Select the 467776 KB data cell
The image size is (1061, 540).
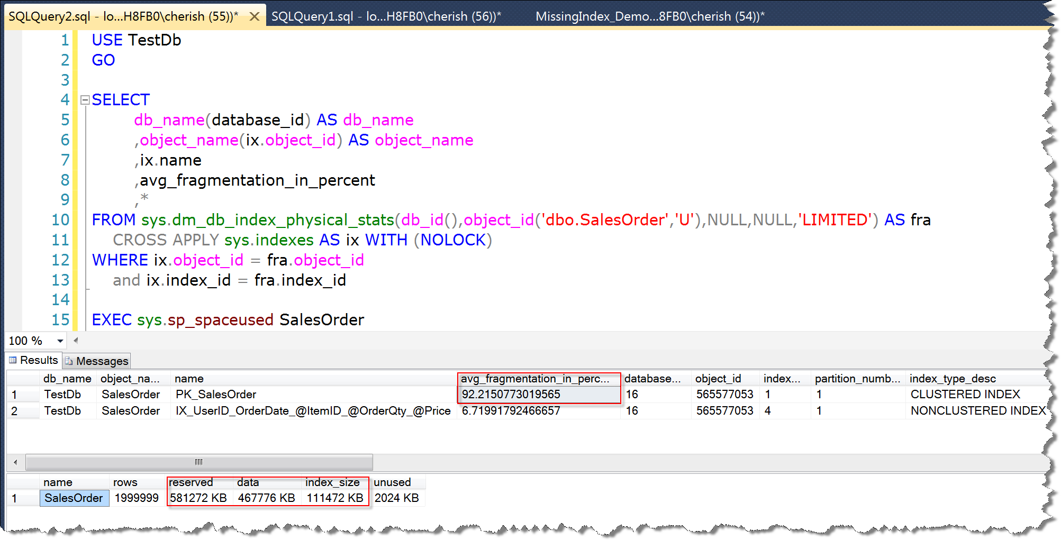[267, 498]
